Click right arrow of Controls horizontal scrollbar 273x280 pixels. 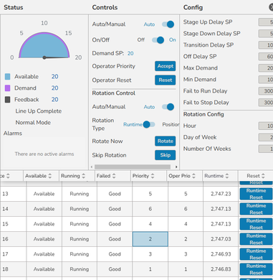[x=176, y=167]
